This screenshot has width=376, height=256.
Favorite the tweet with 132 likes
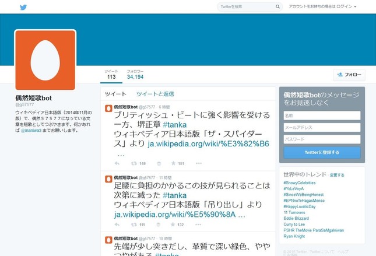[x=173, y=225]
